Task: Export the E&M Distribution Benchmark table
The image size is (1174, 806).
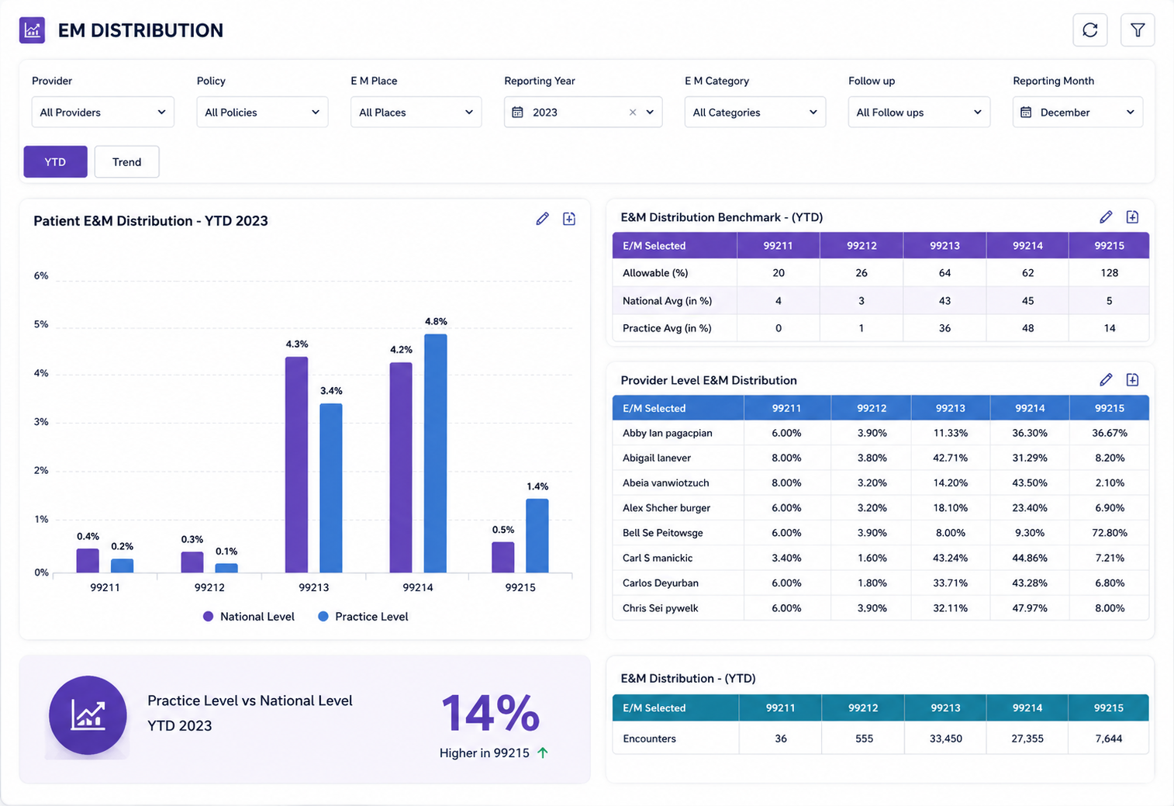Action: (x=1132, y=217)
